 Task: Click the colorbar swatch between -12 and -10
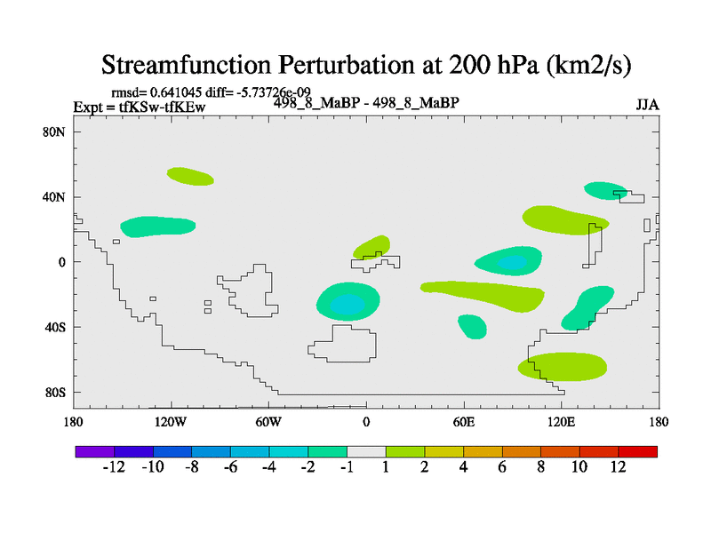coord(133,451)
